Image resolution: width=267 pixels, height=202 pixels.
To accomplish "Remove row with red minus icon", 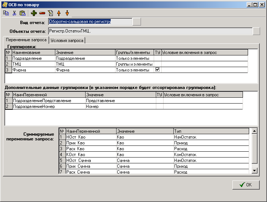I will pyautogui.click(x=42, y=13).
